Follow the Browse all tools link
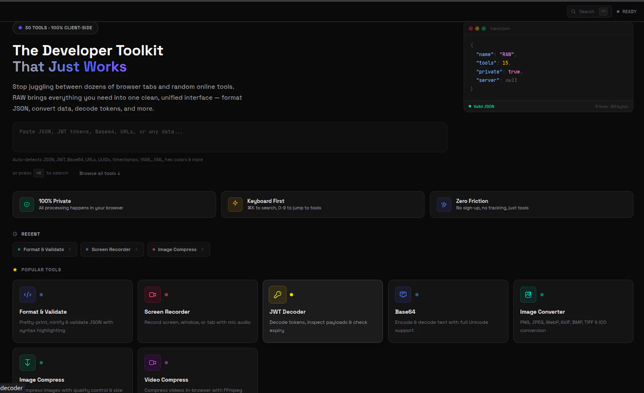Screen dimensions: 644x393 tap(100, 173)
